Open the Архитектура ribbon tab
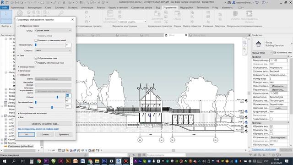This screenshot has width=293, height=165. coord(17,8)
